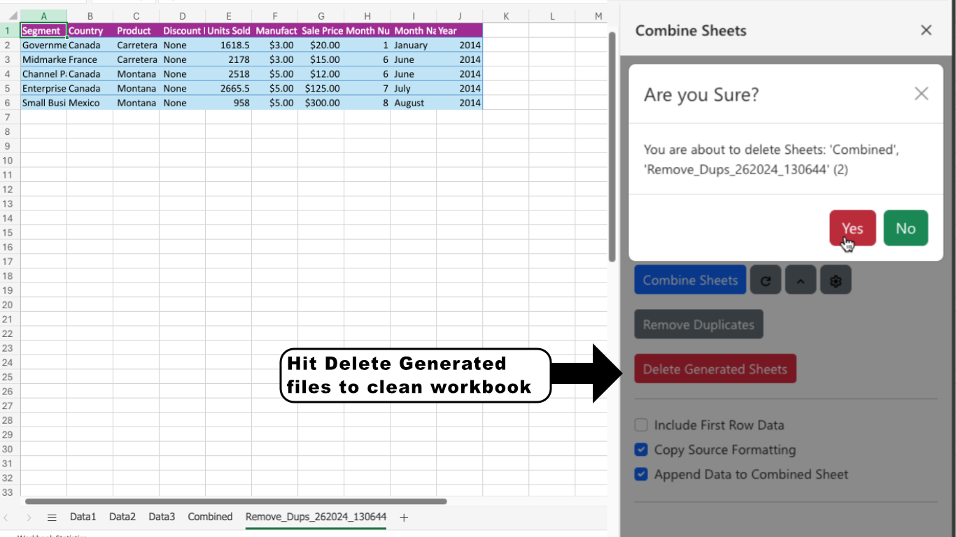Click the all-sheets menu icon near sheet tabs
This screenshot has height=537, width=956.
coord(51,517)
